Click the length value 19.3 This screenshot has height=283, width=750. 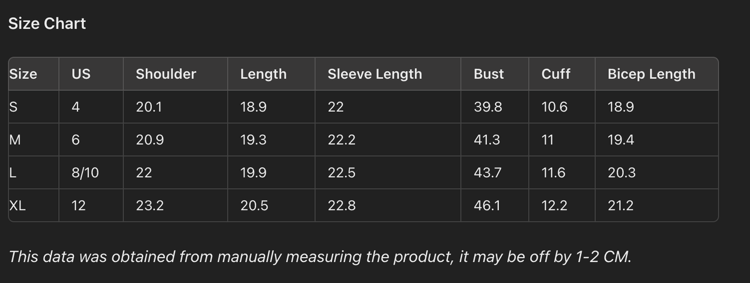click(x=253, y=140)
